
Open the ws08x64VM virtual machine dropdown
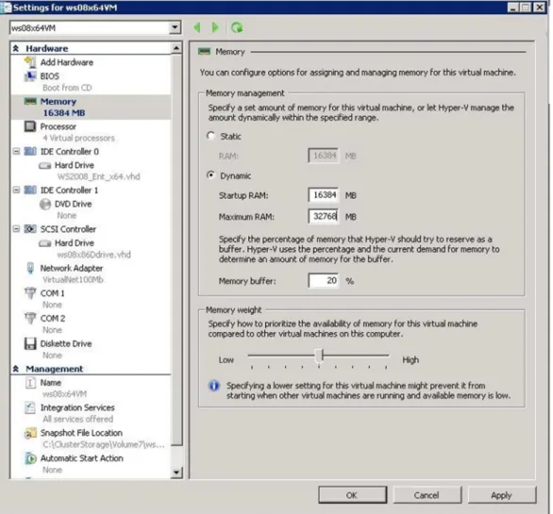pyautogui.click(x=175, y=27)
